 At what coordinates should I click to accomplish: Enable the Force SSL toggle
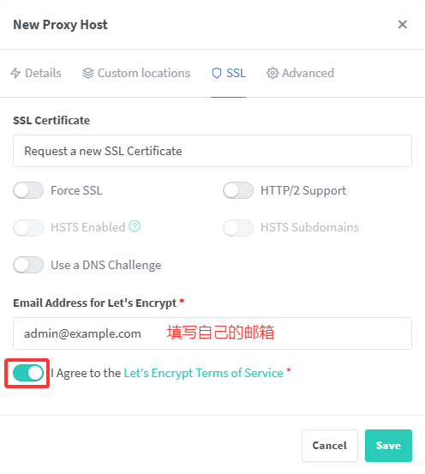tap(28, 190)
